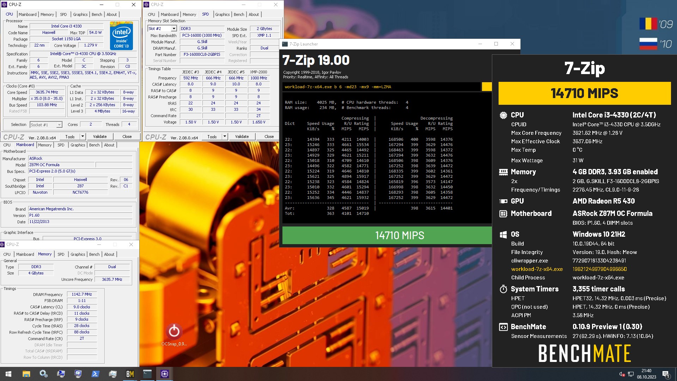This screenshot has height=381, width=677.
Task: Click the Intel Core i3 4330 name field
Action: click(66, 26)
